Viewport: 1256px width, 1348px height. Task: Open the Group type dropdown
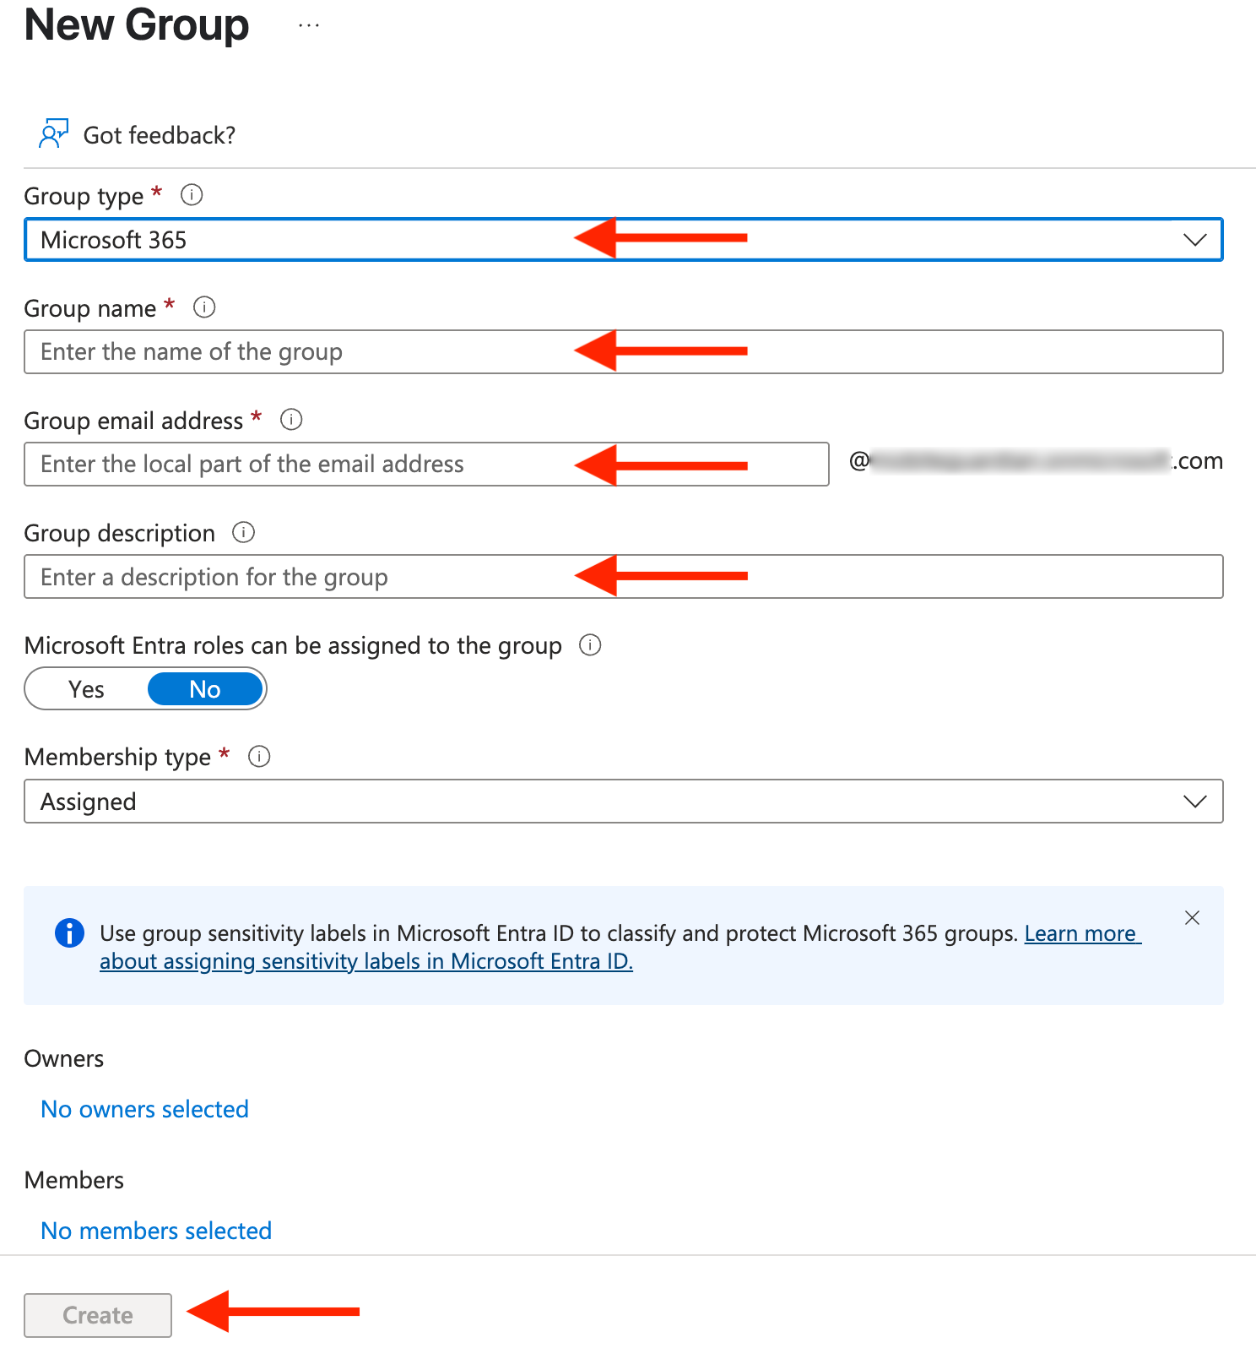pos(624,240)
